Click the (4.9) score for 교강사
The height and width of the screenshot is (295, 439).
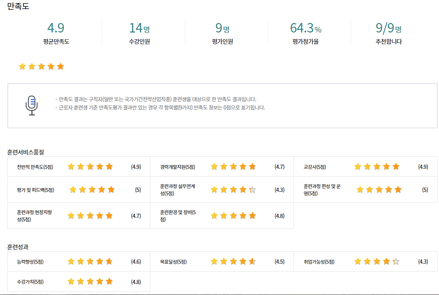(423, 167)
